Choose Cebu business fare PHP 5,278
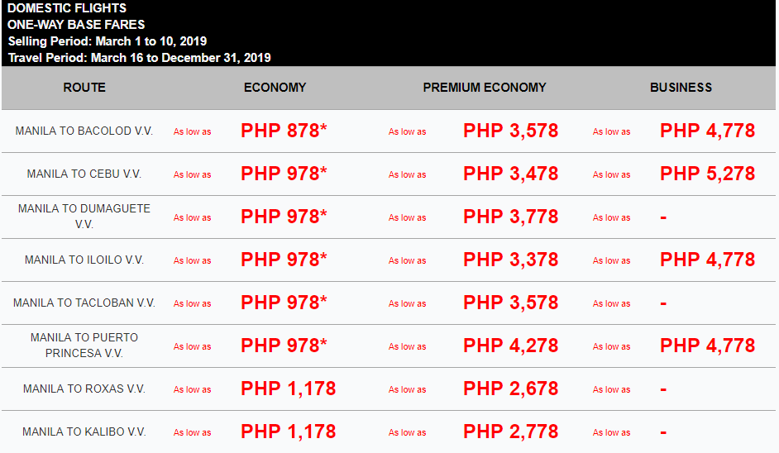 [707, 174]
